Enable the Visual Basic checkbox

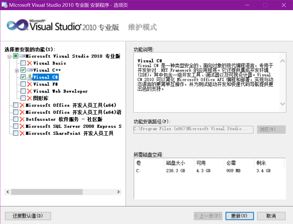click(x=23, y=63)
